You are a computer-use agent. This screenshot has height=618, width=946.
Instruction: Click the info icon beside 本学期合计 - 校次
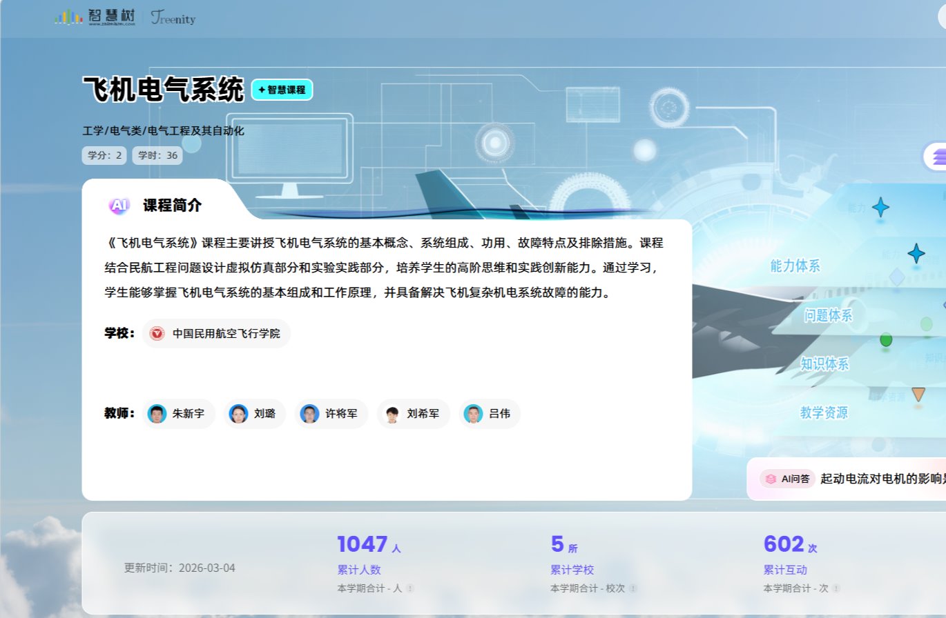click(633, 588)
